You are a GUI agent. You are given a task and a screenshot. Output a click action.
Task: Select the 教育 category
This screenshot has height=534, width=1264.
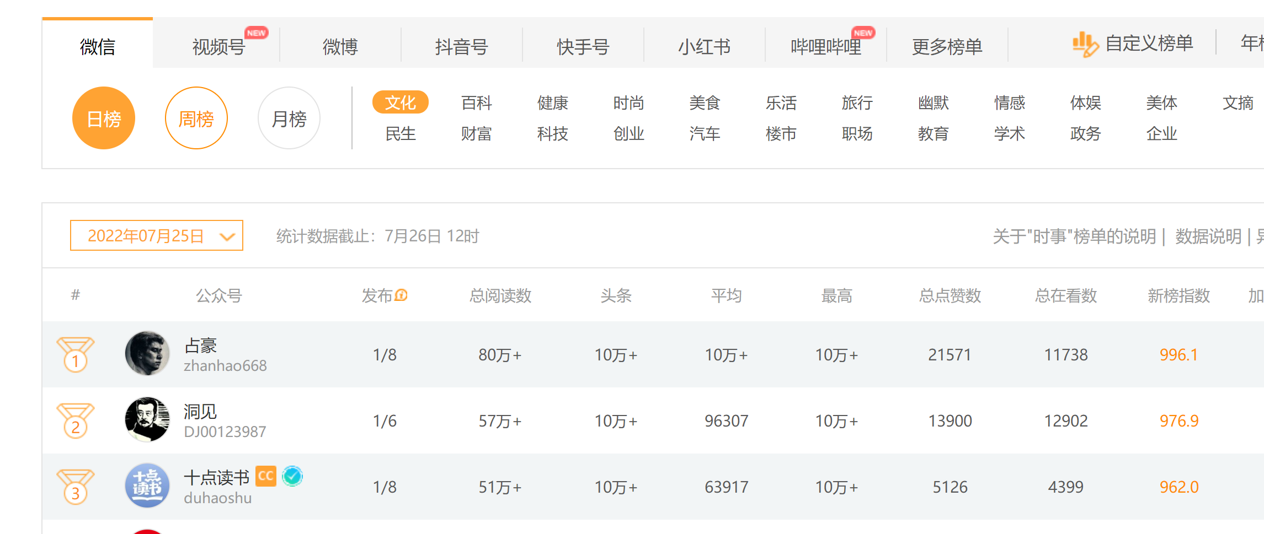coord(934,133)
